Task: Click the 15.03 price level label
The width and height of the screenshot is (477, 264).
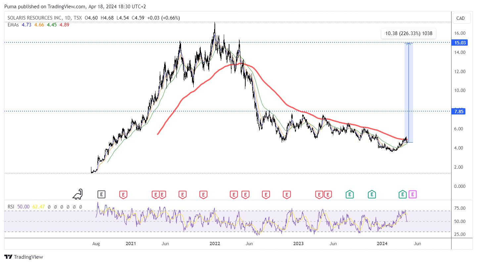Action: (x=459, y=43)
